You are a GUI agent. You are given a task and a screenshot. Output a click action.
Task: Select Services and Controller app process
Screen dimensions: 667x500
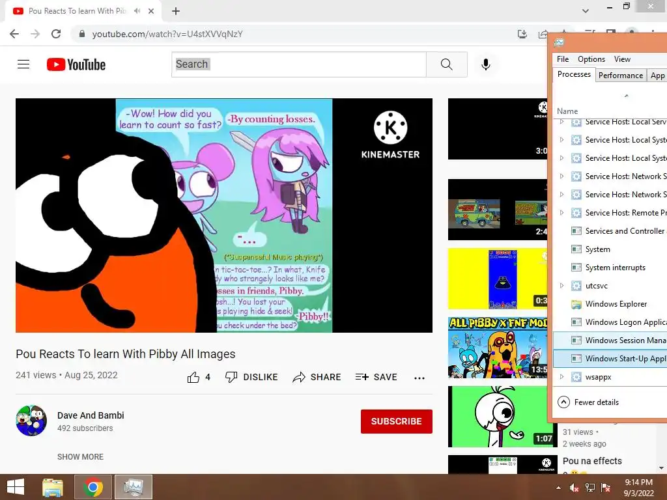click(610, 231)
